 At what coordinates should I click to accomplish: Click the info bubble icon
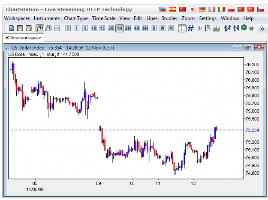199,28
